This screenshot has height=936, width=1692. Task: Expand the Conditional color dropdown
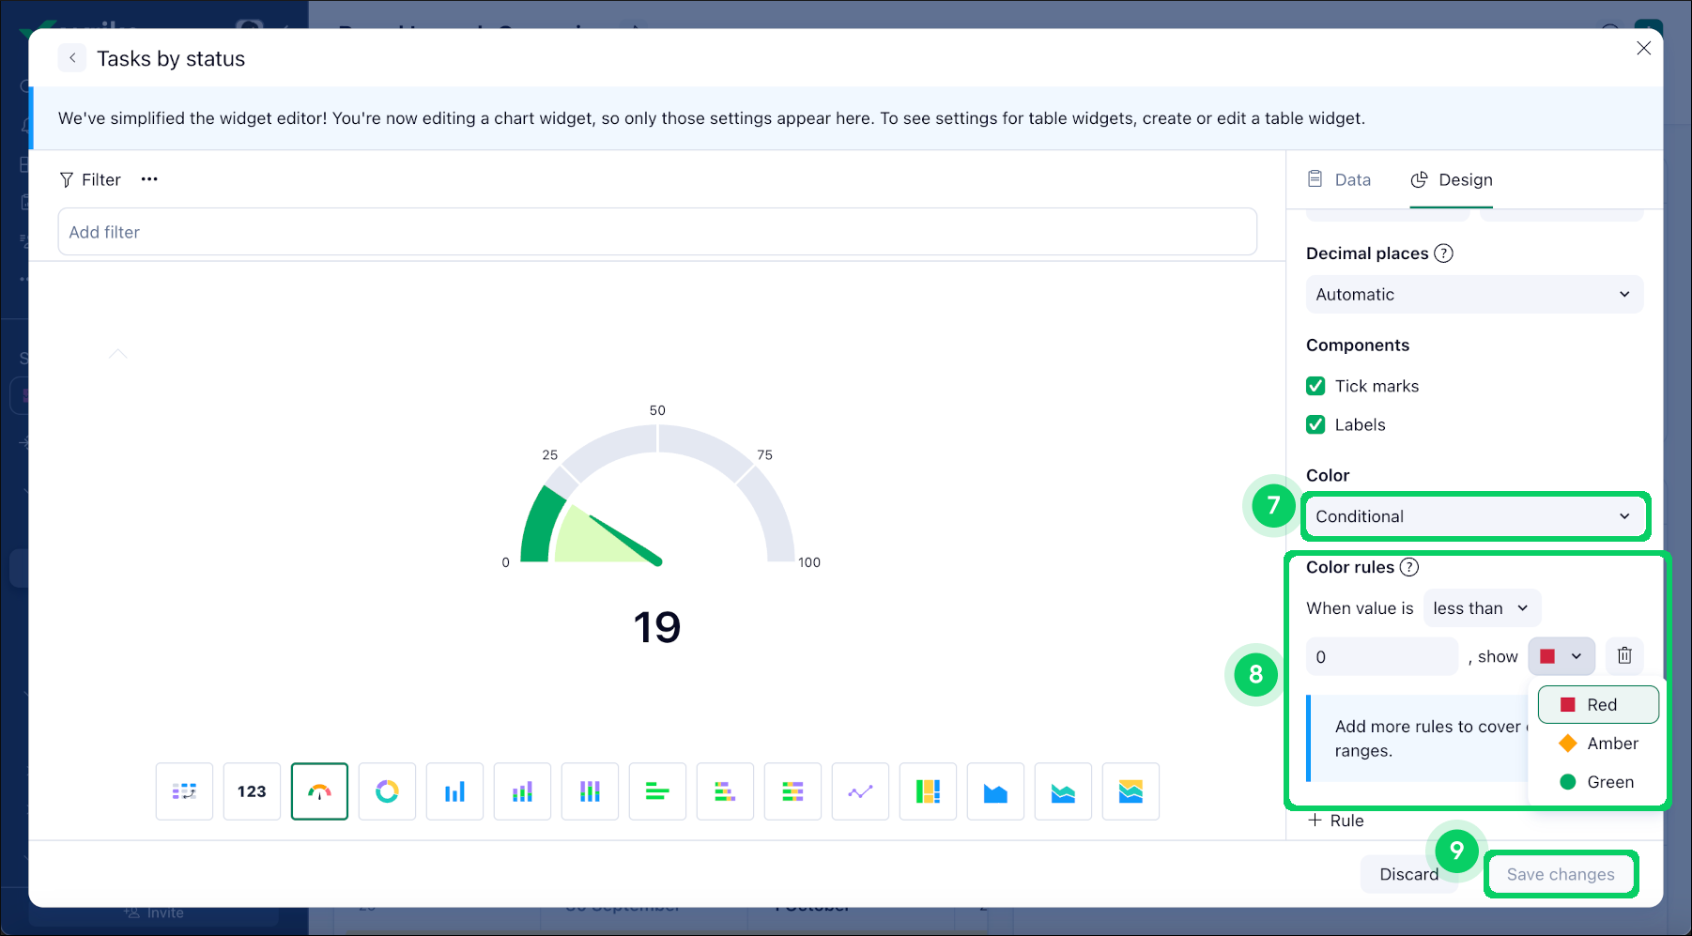tap(1474, 516)
